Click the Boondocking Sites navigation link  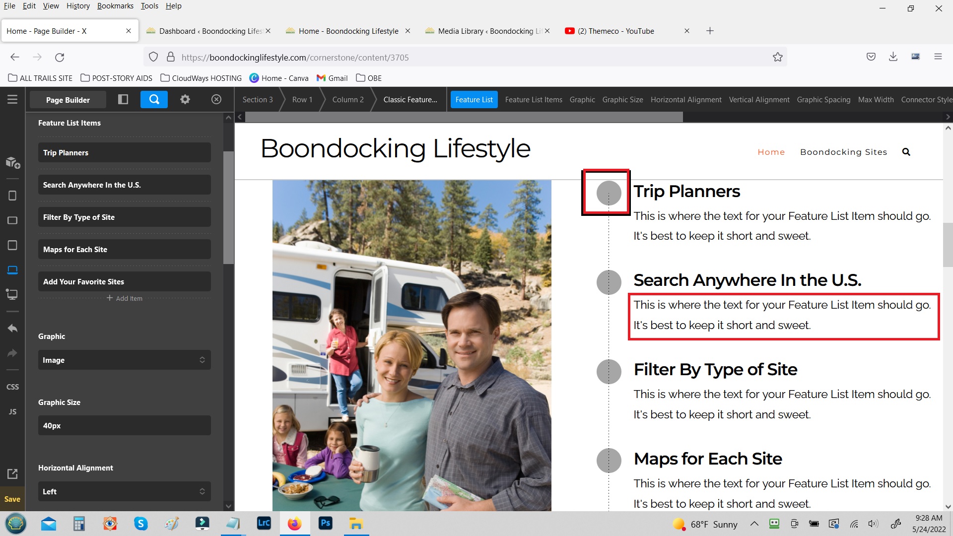[843, 152]
